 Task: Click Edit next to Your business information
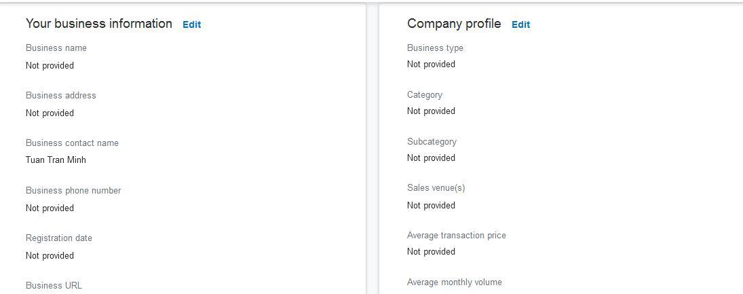(191, 24)
